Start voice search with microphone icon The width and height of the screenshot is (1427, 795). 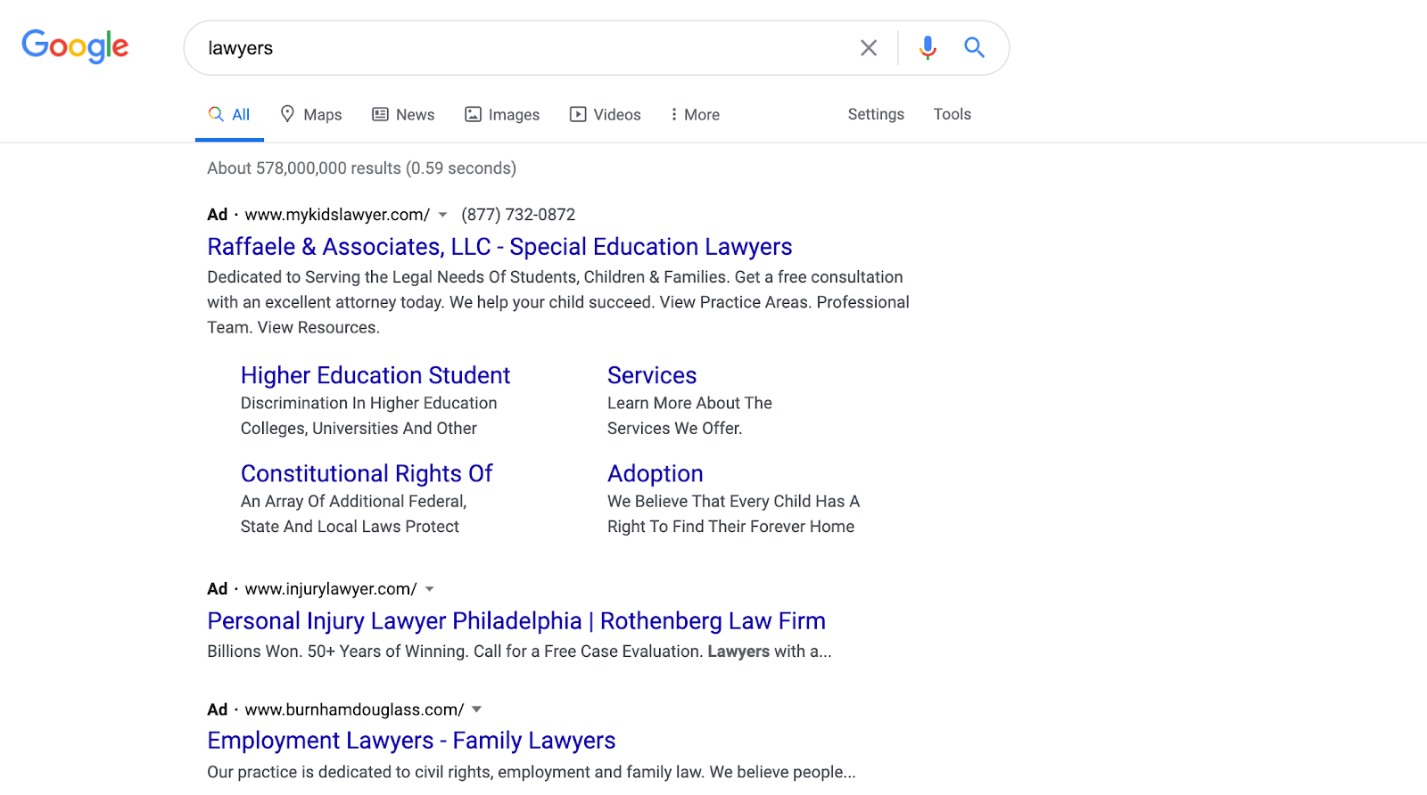click(x=928, y=48)
